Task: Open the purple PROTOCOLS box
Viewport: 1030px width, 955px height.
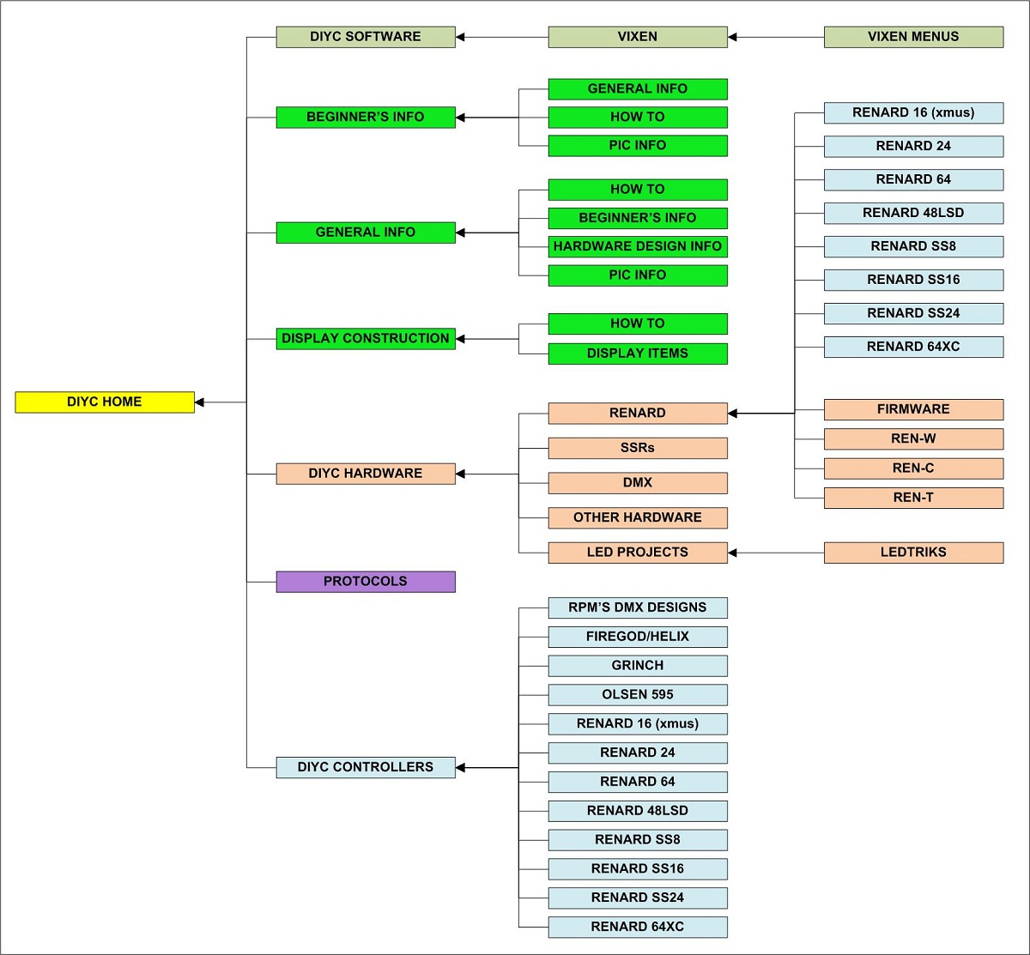Action: (366, 582)
